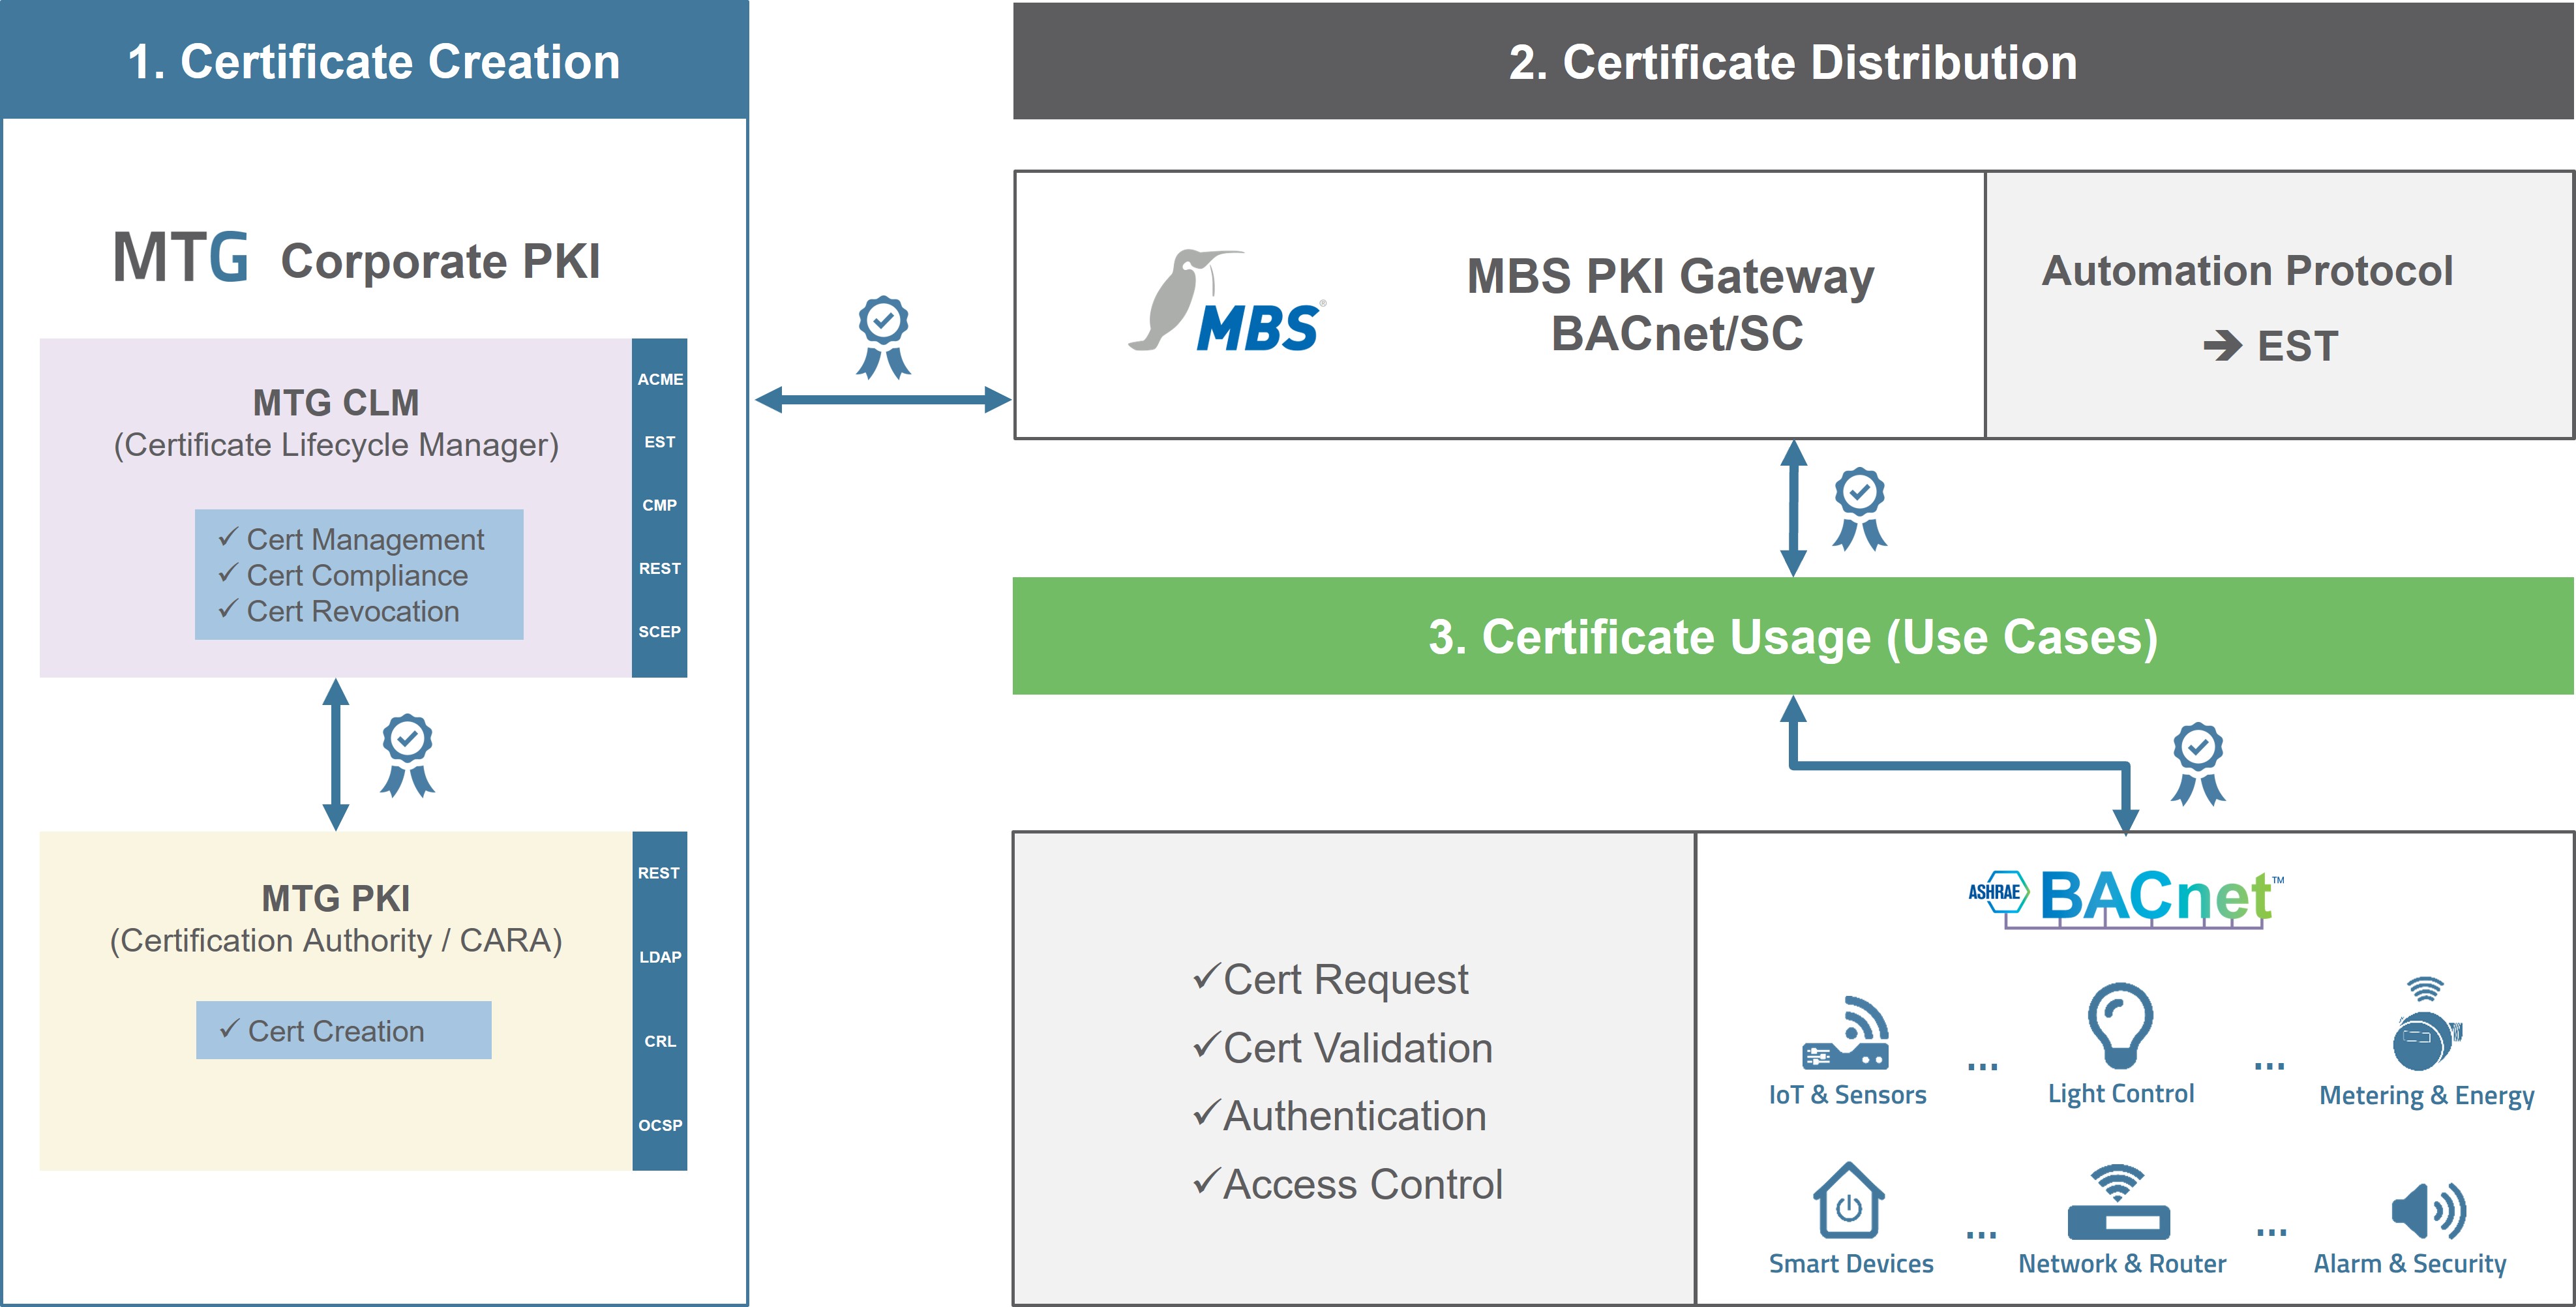Click the Corporate PKI heading
Image resolution: width=2576 pixels, height=1307 pixels.
coord(440,262)
